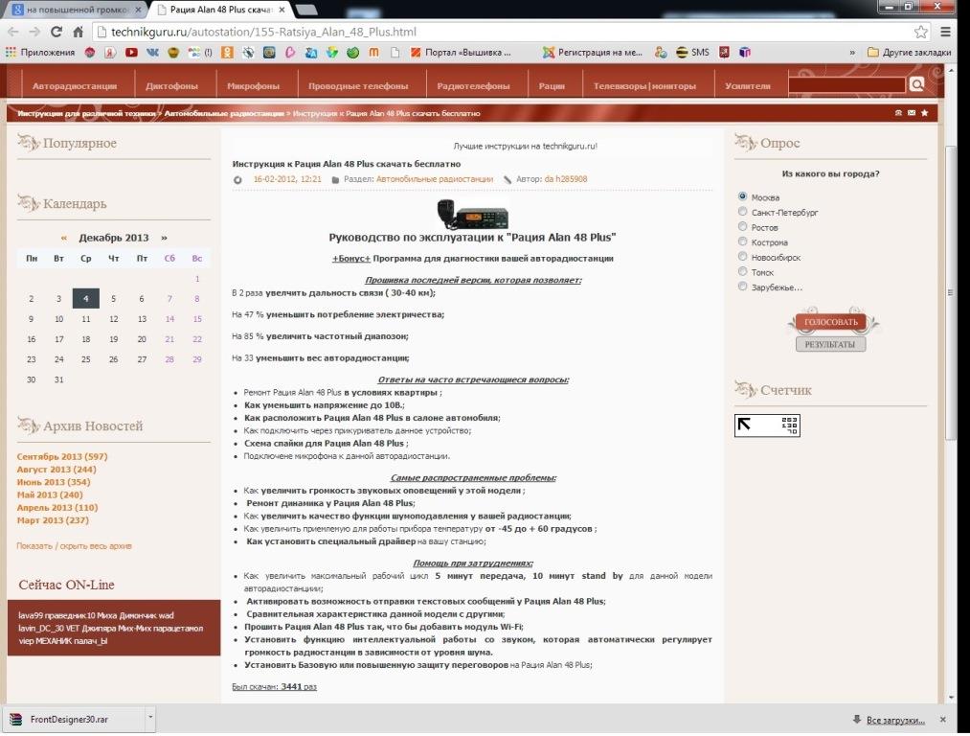Switch to the на повышенной громко... tab

[x=75, y=10]
